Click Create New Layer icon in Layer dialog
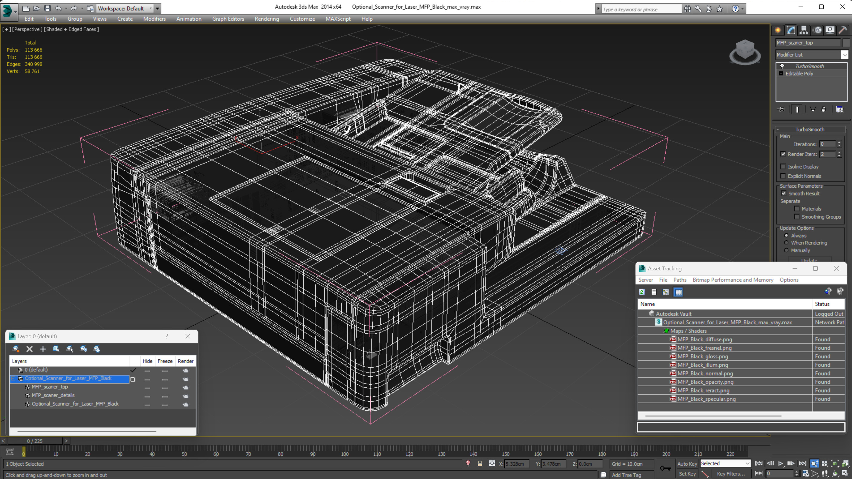The height and width of the screenshot is (479, 852). (x=16, y=349)
